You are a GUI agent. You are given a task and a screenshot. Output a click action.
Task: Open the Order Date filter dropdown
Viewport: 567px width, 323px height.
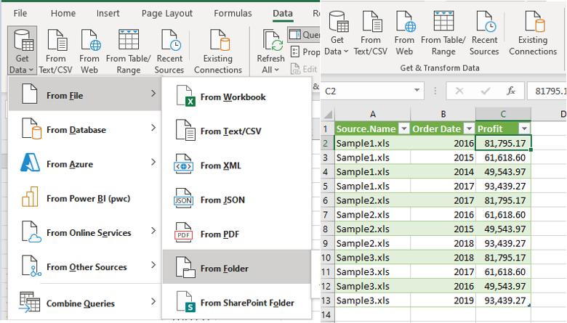[x=469, y=128]
